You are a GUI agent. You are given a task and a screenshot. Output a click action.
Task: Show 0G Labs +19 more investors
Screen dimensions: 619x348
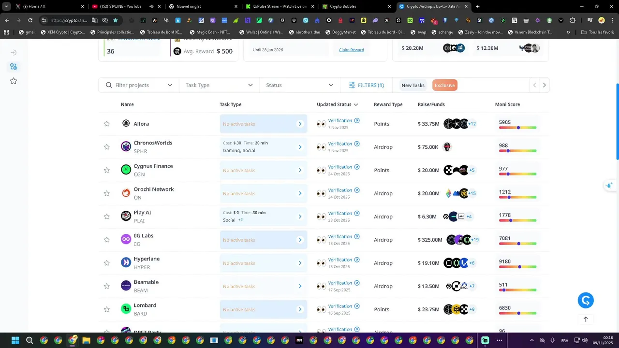click(x=475, y=240)
